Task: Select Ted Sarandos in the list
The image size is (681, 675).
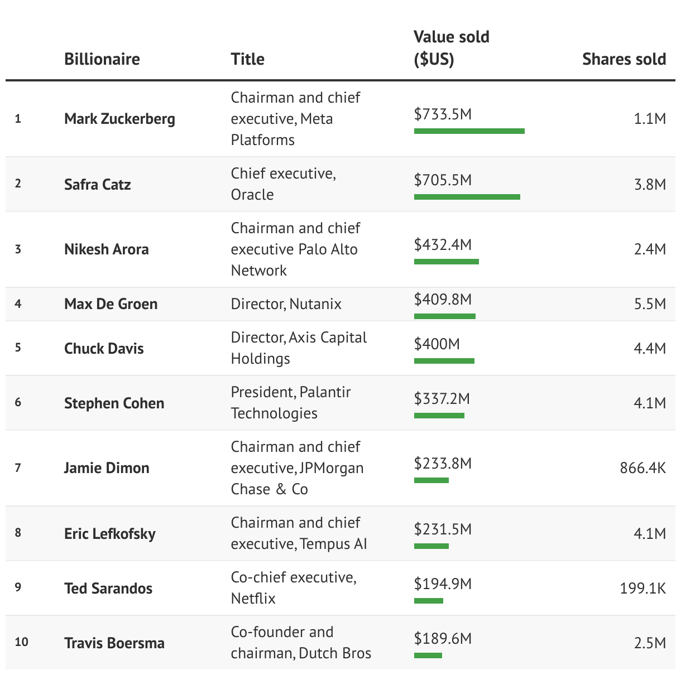Action: [x=108, y=589]
